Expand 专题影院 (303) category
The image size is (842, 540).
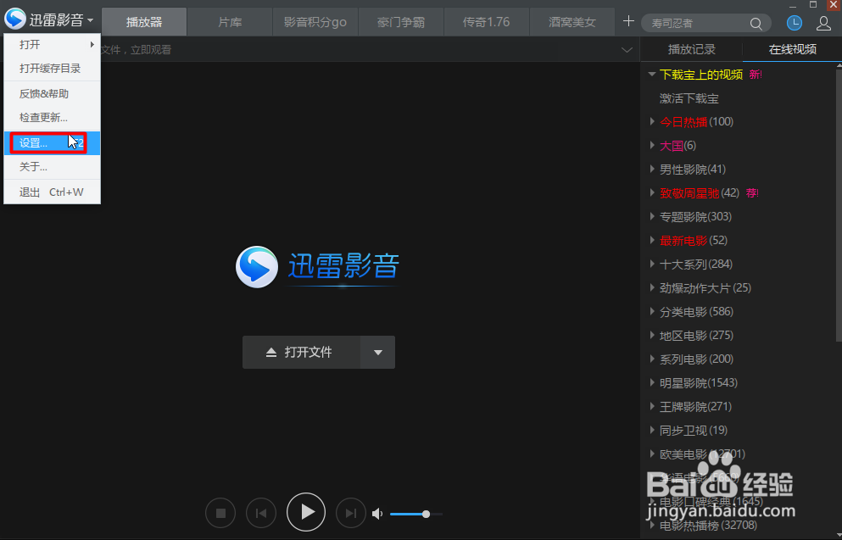pos(652,216)
